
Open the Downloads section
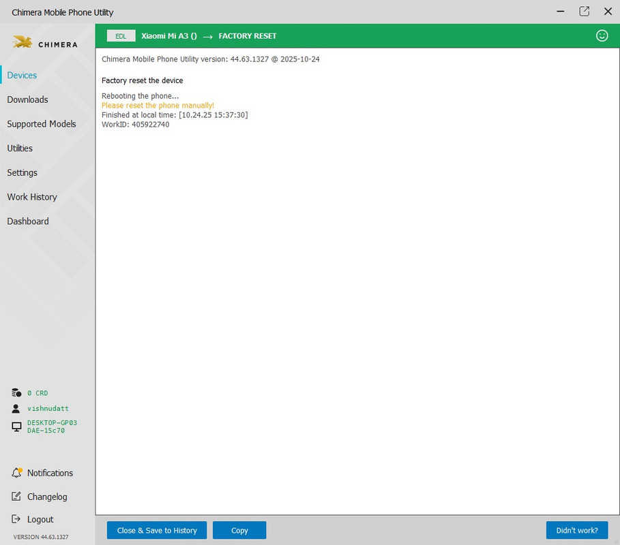pos(27,99)
